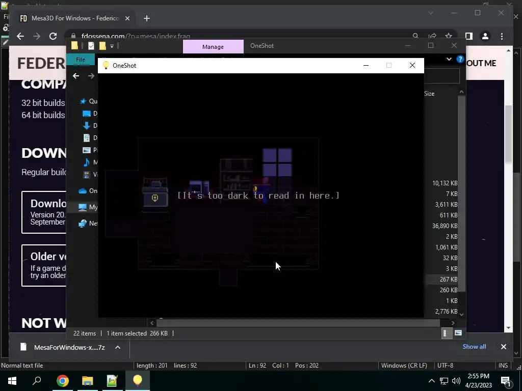Close the Mesa3D For Windows tab
Screen dimensions: 522x391
click(x=127, y=19)
